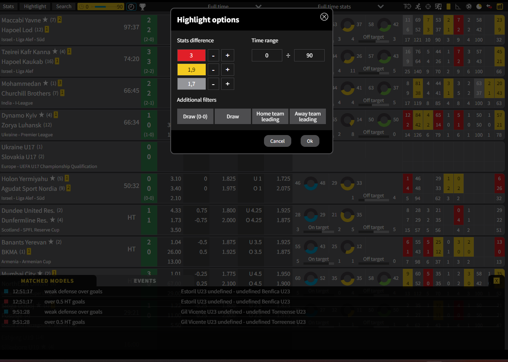
Task: Click the star next to Dynamo Kyiv
Action: [41, 115]
